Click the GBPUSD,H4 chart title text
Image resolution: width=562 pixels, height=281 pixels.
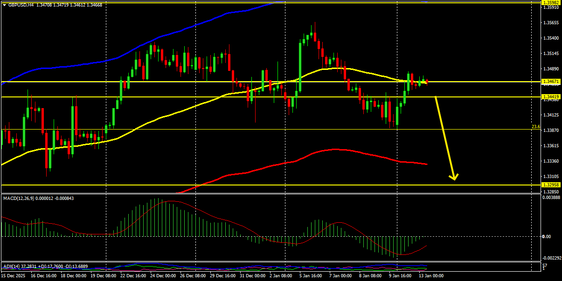coord(21,5)
